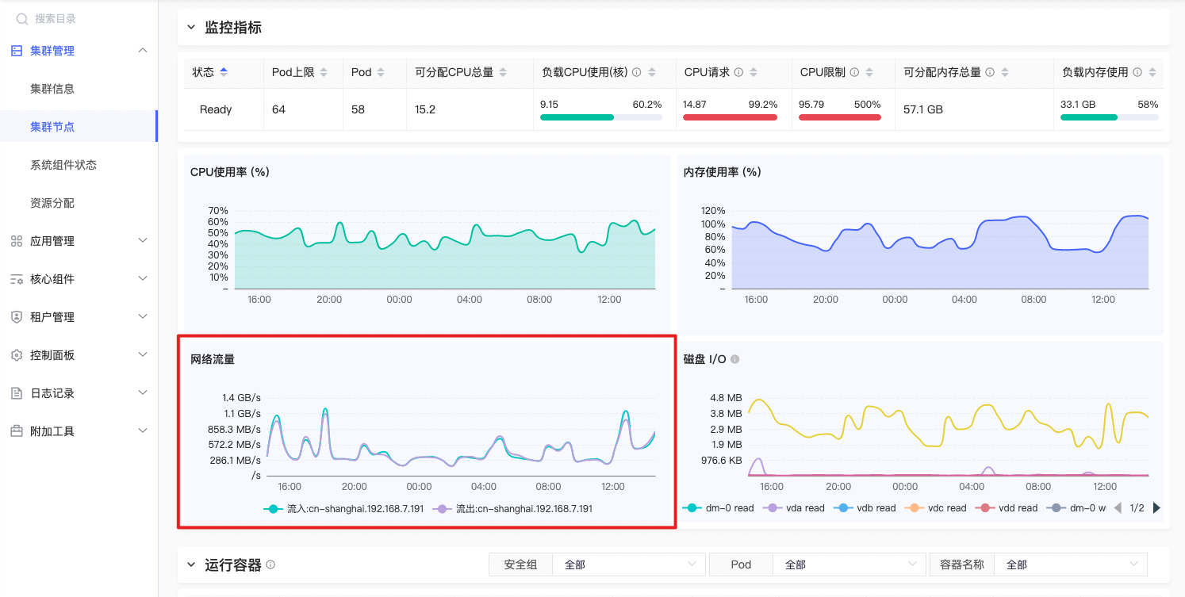Click in the 搜索目录 search field
This screenshot has height=597, width=1185.
pos(79,18)
